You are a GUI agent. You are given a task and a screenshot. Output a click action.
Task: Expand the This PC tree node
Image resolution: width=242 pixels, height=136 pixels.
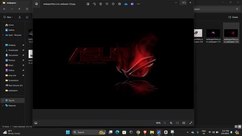(3, 100)
